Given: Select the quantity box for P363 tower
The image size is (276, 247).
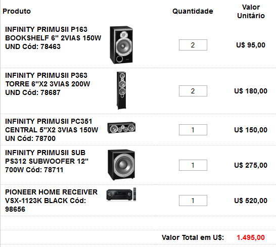Looking at the screenshot, I should point(193,91).
